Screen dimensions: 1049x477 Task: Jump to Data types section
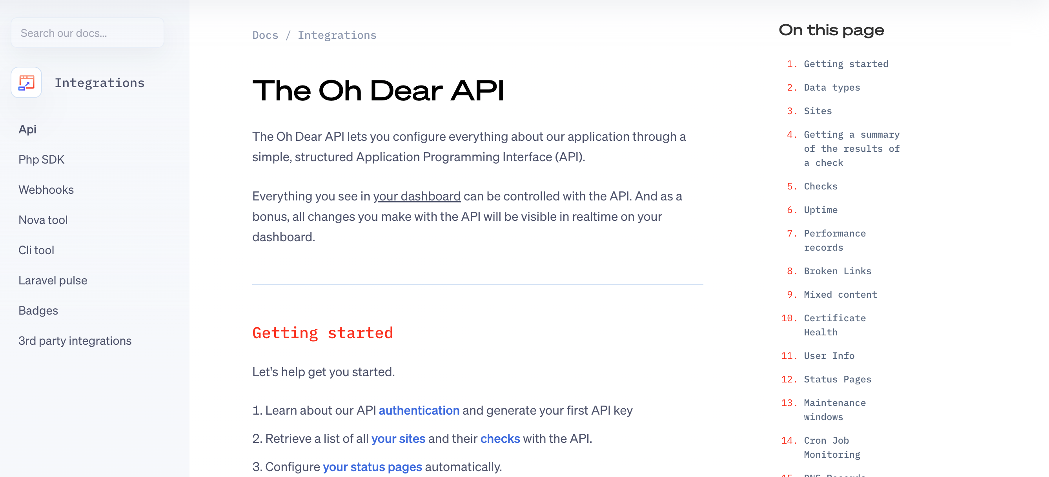[832, 87]
